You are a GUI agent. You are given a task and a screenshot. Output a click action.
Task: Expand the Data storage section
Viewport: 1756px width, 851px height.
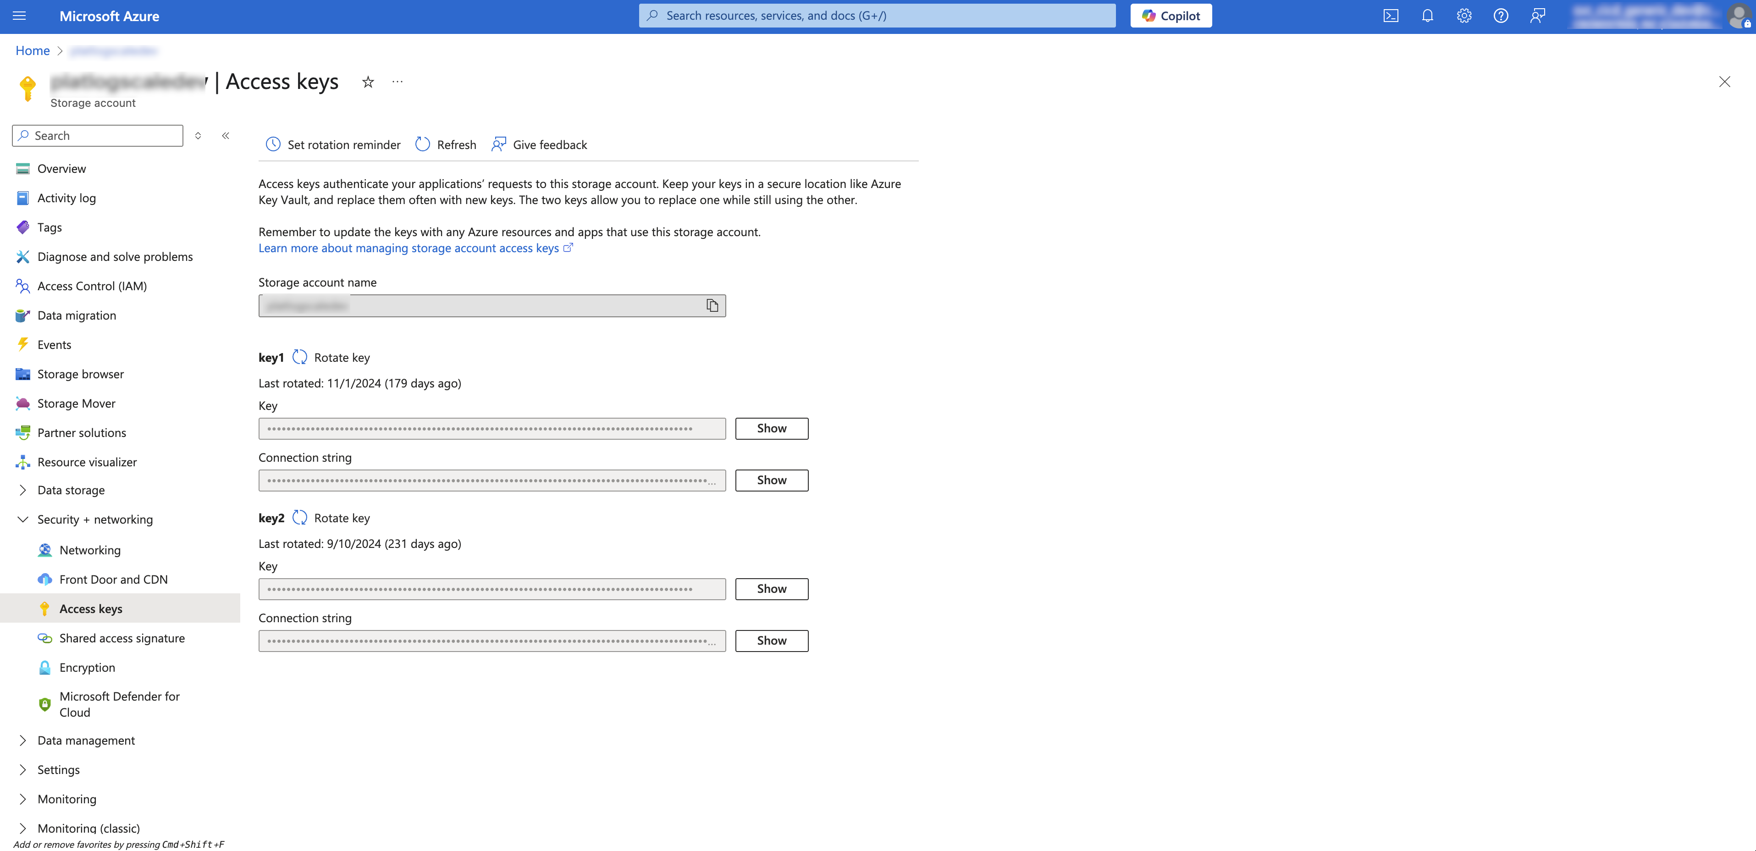(x=70, y=490)
